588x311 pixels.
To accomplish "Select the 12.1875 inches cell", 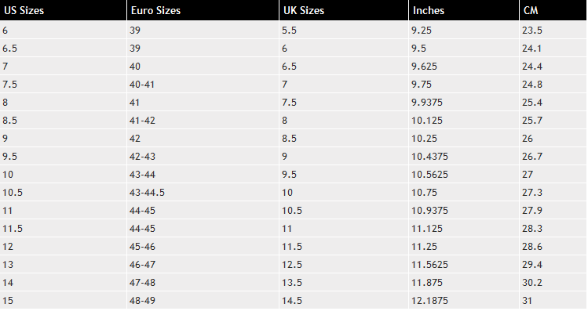I will (464, 301).
